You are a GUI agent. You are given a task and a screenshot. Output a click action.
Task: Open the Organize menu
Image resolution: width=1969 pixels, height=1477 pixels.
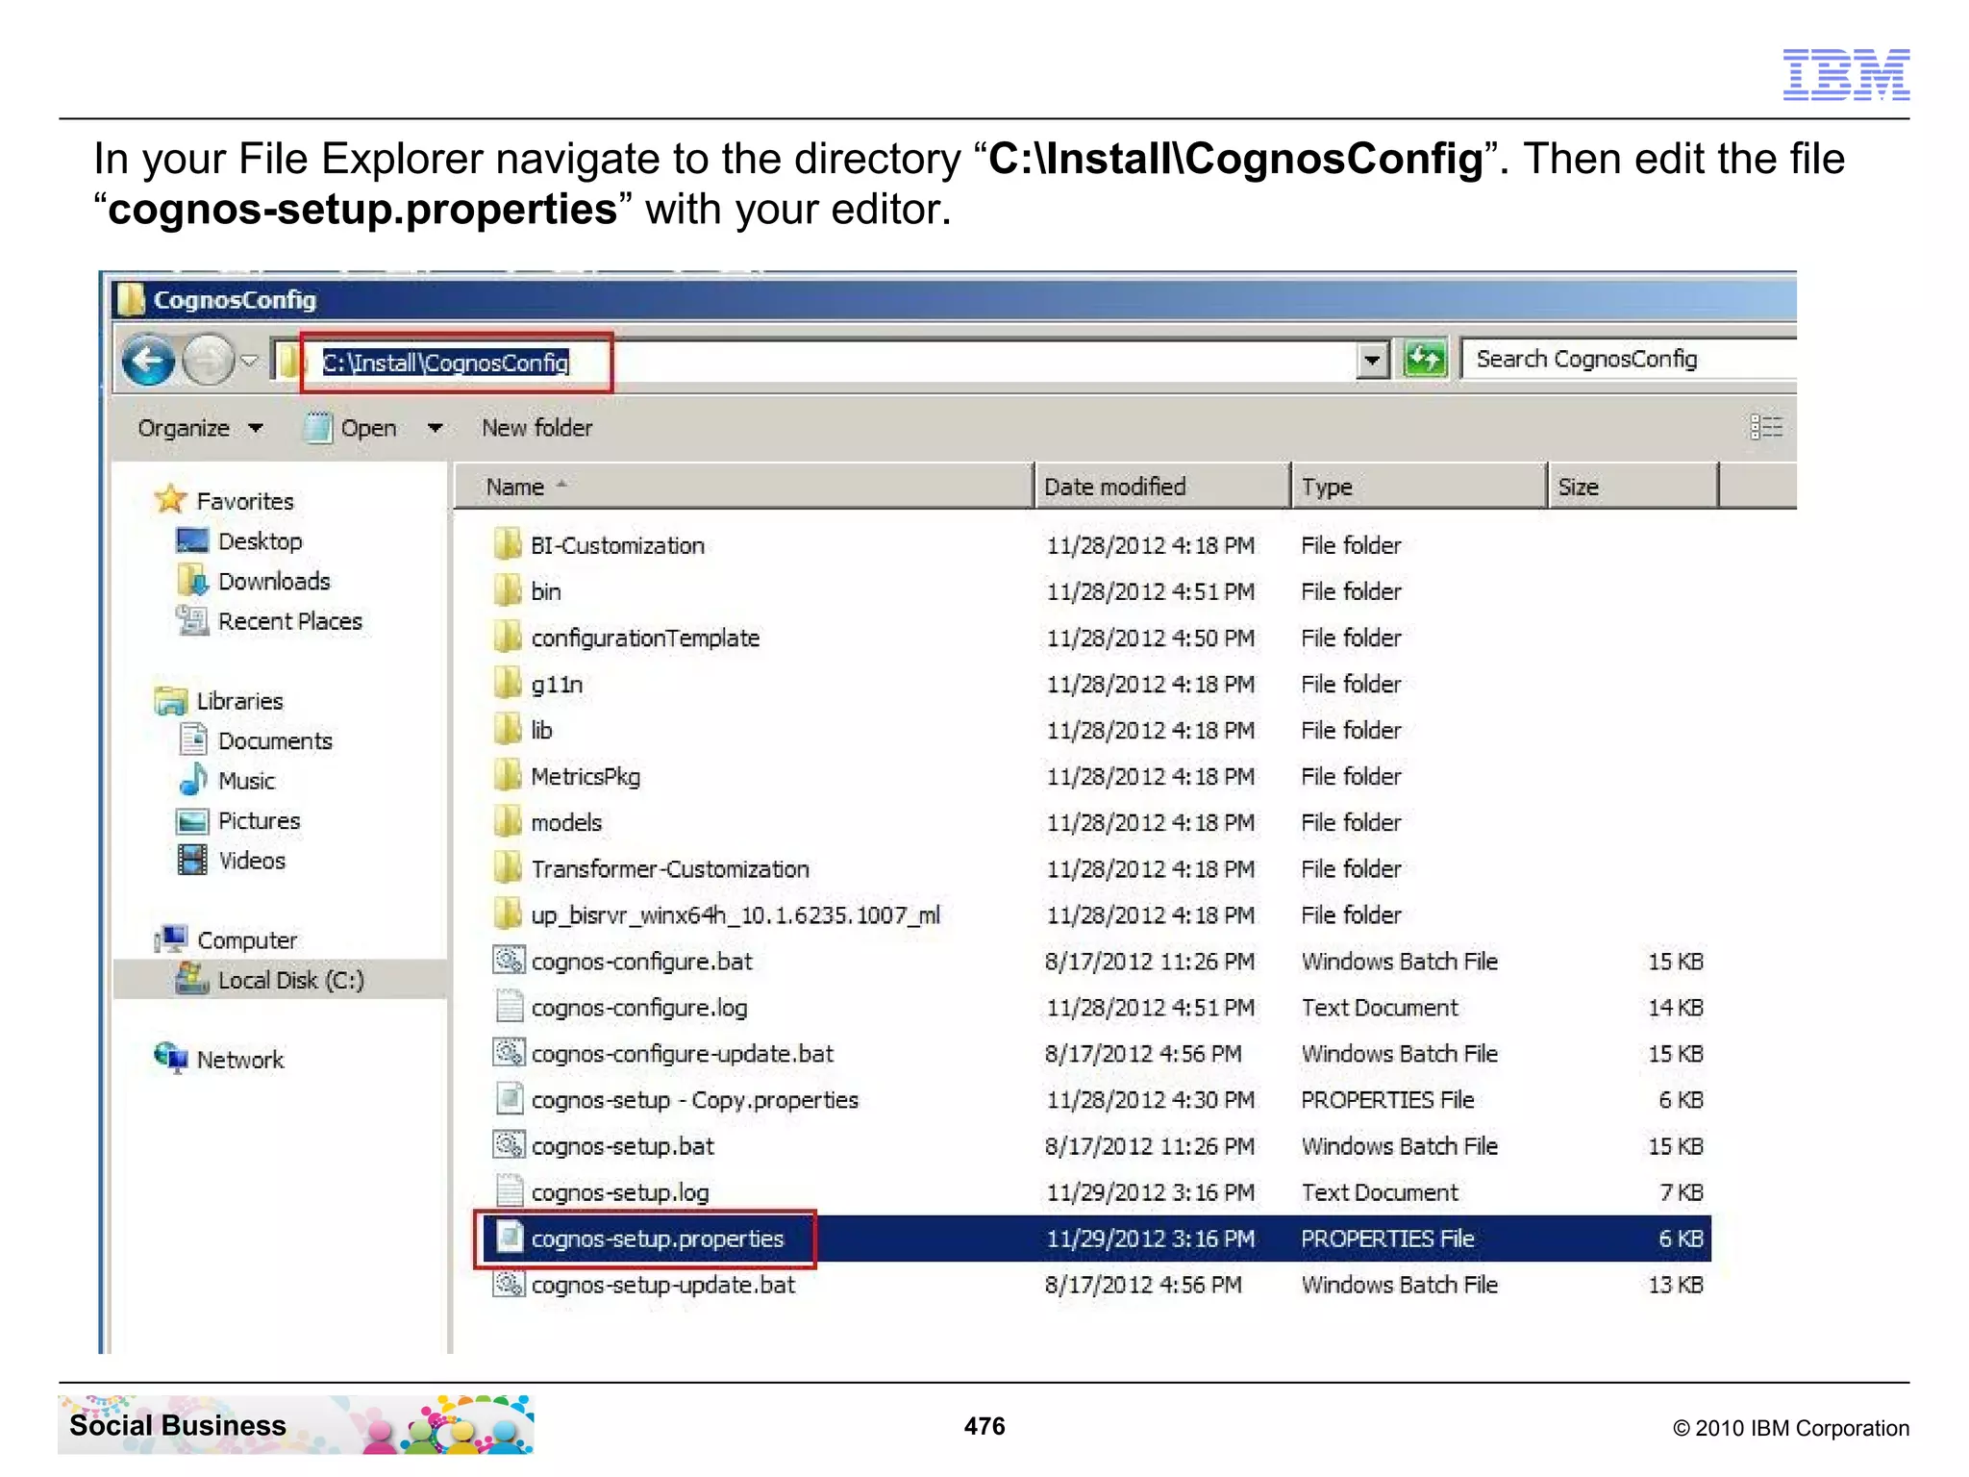click(x=200, y=428)
